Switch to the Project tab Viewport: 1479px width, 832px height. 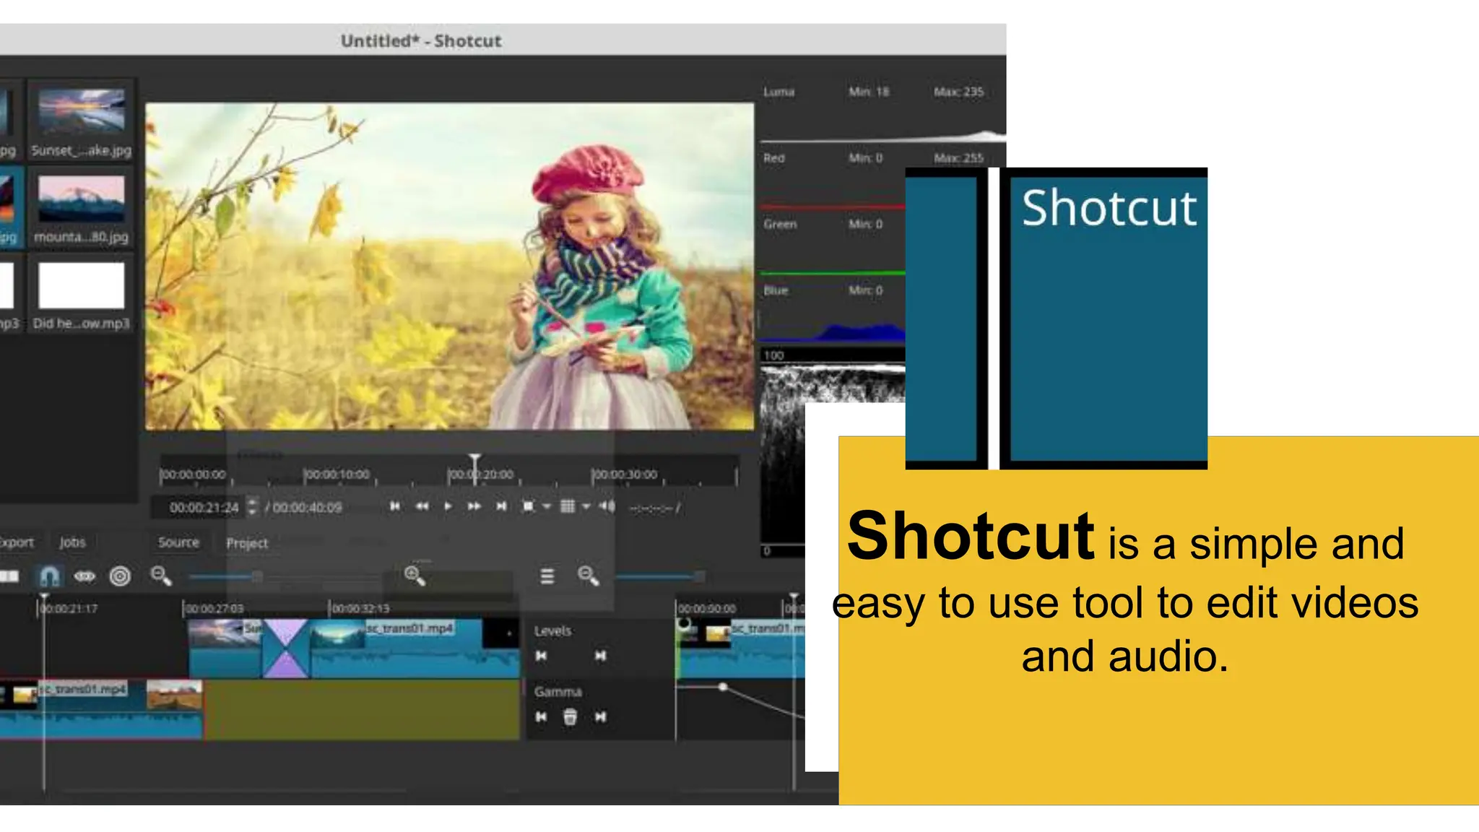pyautogui.click(x=247, y=543)
